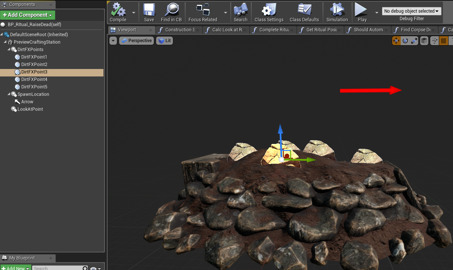This screenshot has height=270, width=453.
Task: Click the Add Component button
Action: (28, 15)
